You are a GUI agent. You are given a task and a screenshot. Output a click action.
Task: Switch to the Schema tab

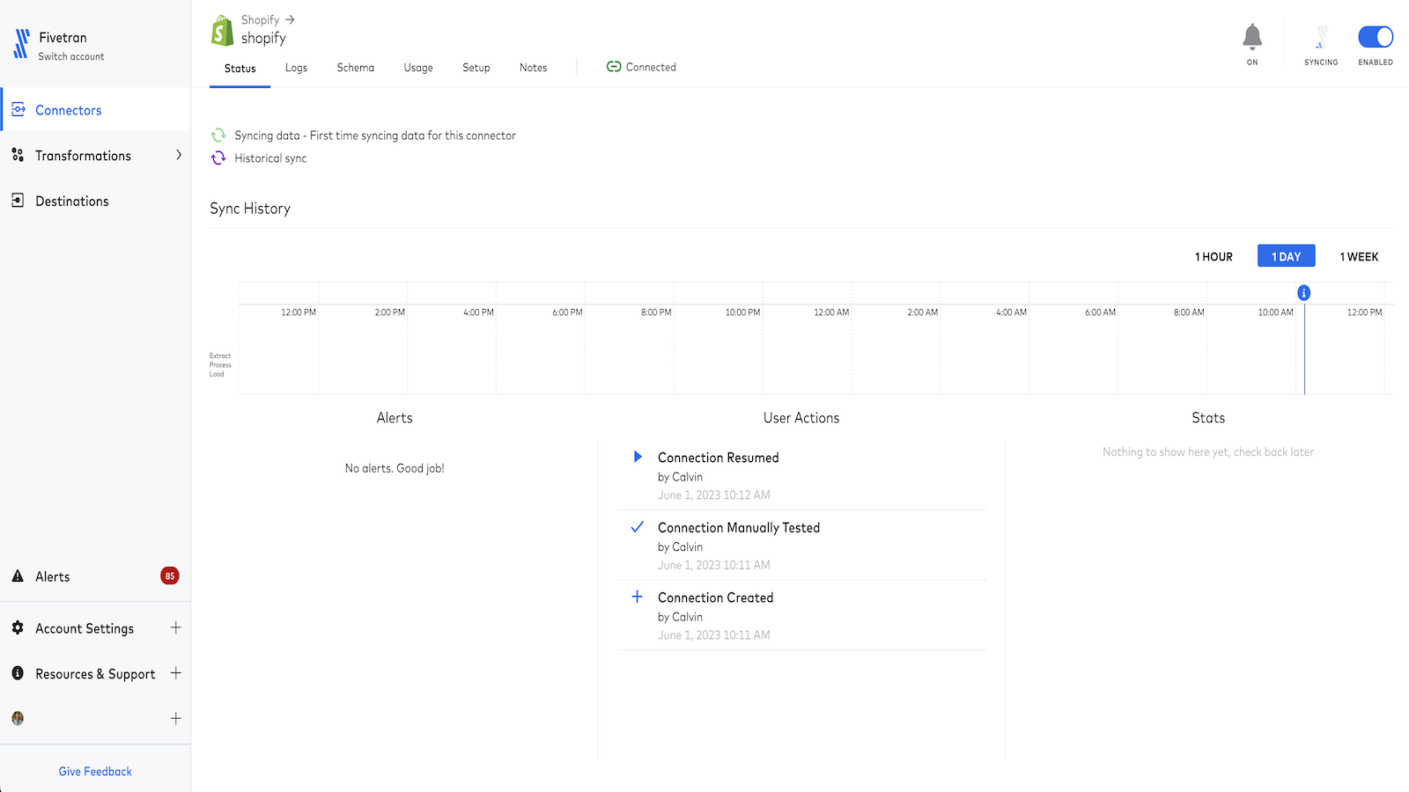[356, 68]
